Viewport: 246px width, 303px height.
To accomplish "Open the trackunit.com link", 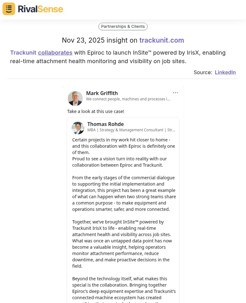I will (161, 40).
